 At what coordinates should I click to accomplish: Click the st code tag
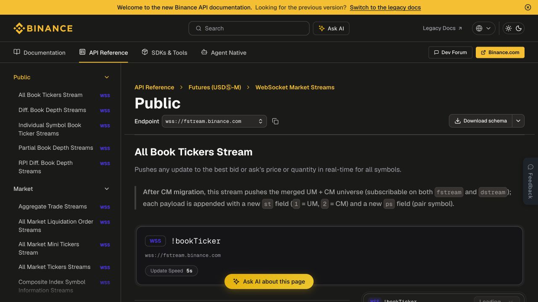268,204
